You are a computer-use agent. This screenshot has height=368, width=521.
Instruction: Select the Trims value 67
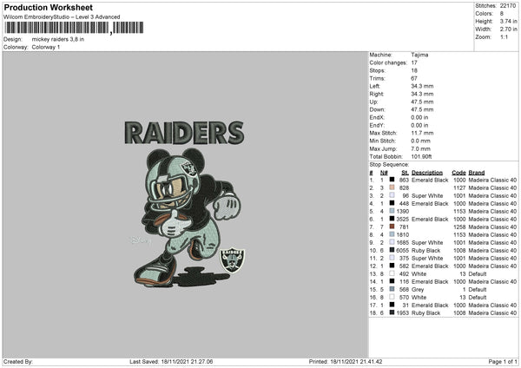(414, 78)
